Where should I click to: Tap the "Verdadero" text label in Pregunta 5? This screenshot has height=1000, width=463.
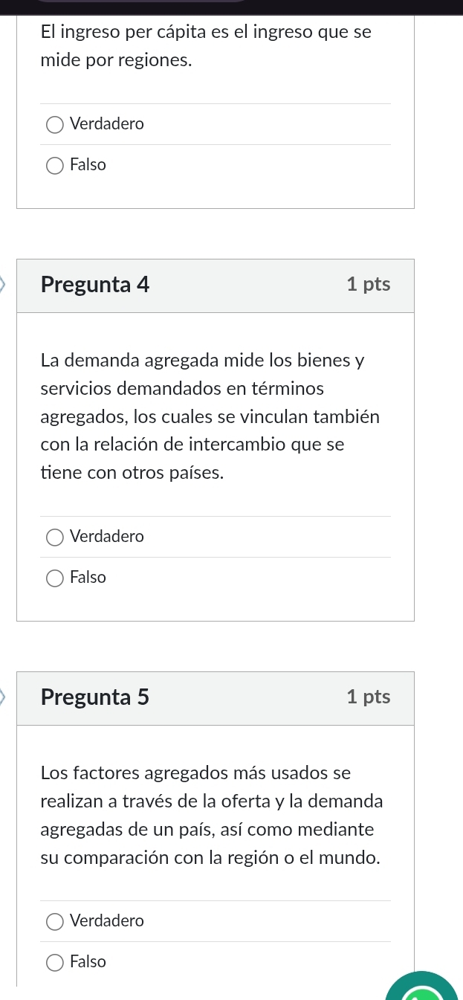(x=107, y=921)
